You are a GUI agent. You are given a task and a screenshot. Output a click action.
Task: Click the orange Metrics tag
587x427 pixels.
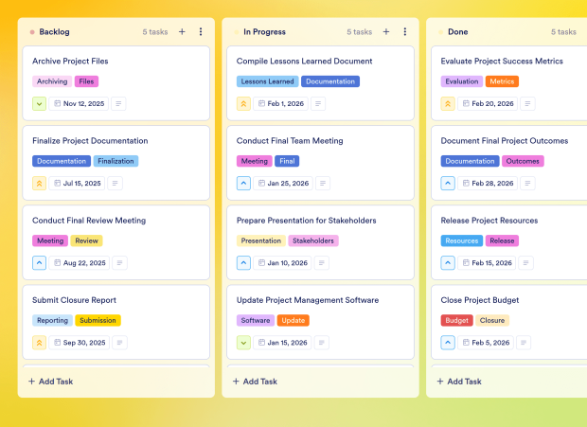(502, 81)
